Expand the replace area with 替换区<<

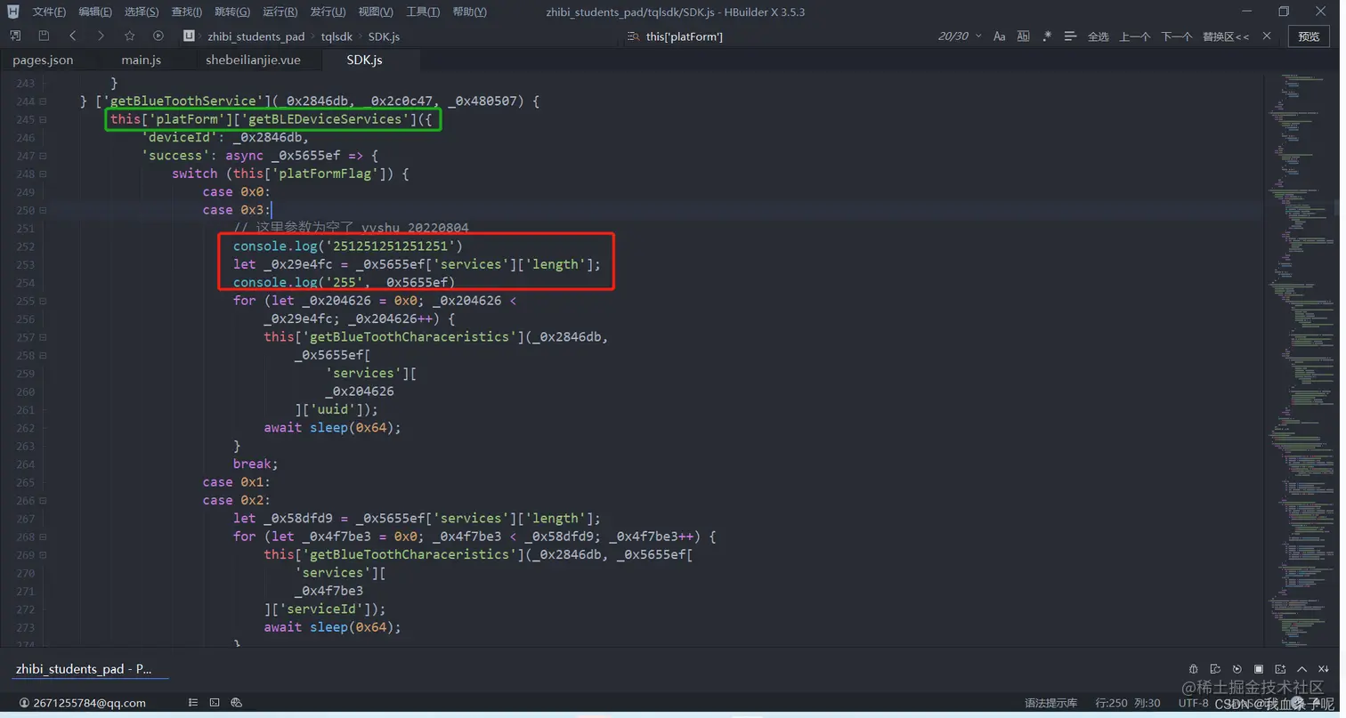(x=1226, y=36)
